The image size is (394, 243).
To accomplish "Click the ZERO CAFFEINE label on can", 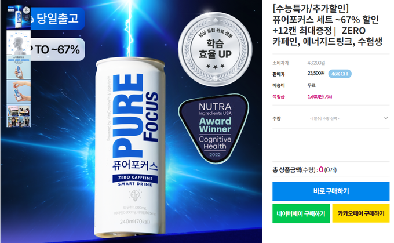I will pos(135,178).
